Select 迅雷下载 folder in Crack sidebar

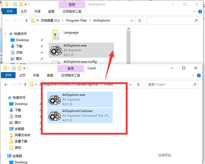(18, 141)
